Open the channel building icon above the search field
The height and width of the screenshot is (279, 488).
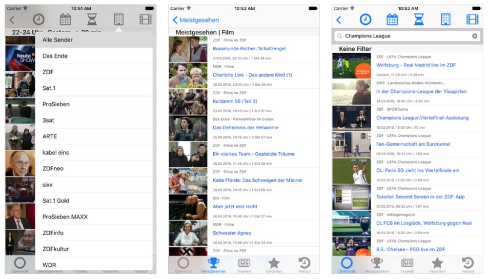click(x=446, y=20)
